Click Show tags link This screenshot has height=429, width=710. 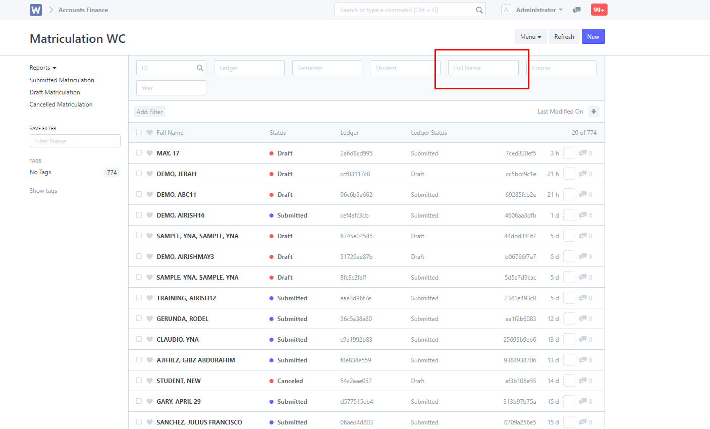pos(43,191)
